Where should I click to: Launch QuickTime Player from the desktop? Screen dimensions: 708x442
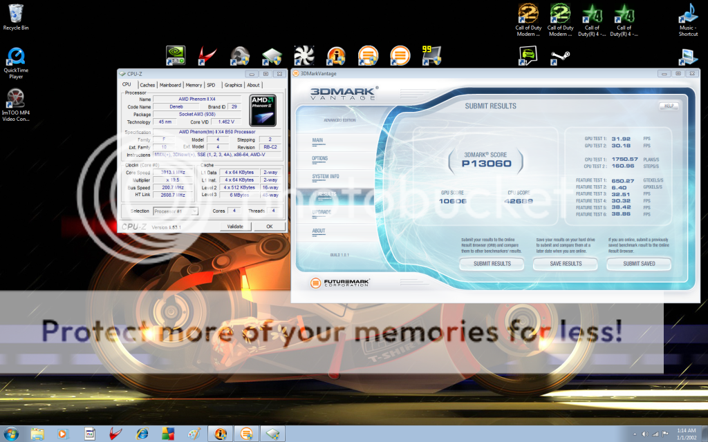(16, 63)
